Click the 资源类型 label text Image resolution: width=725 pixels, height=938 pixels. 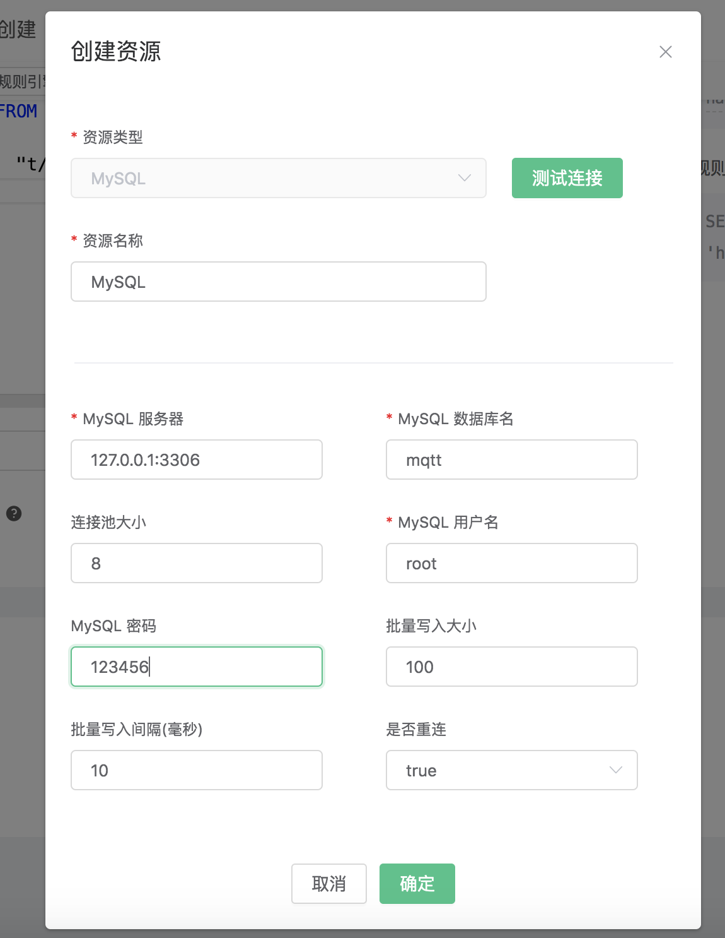click(x=113, y=137)
